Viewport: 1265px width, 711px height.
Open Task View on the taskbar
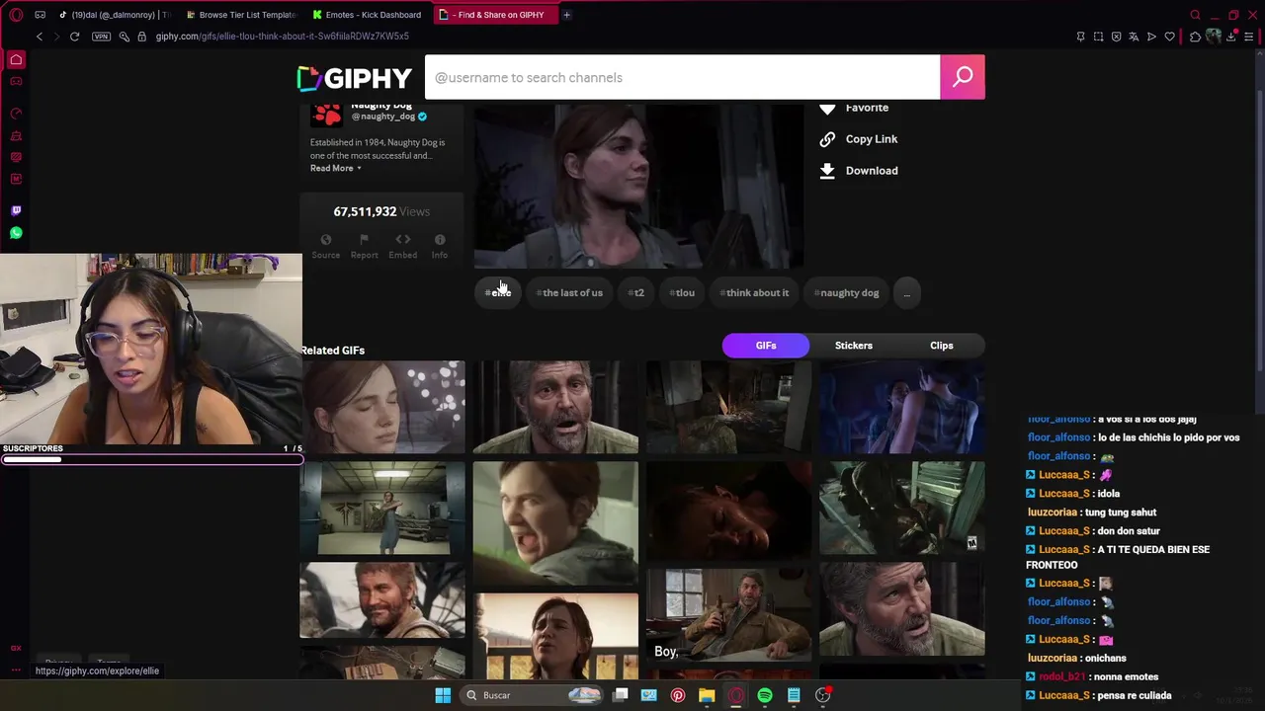(621, 695)
